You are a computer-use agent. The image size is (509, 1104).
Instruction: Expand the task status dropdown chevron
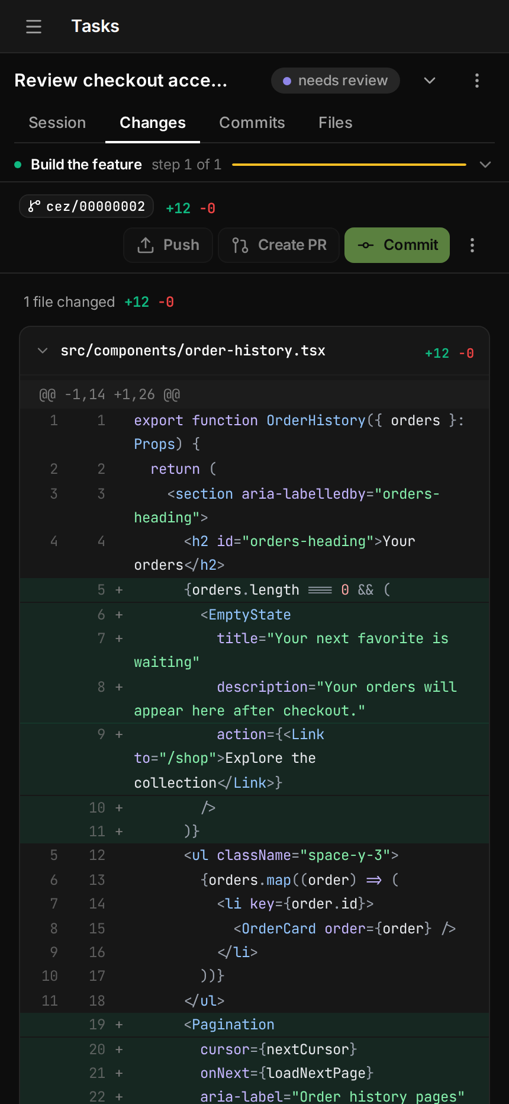(x=430, y=81)
